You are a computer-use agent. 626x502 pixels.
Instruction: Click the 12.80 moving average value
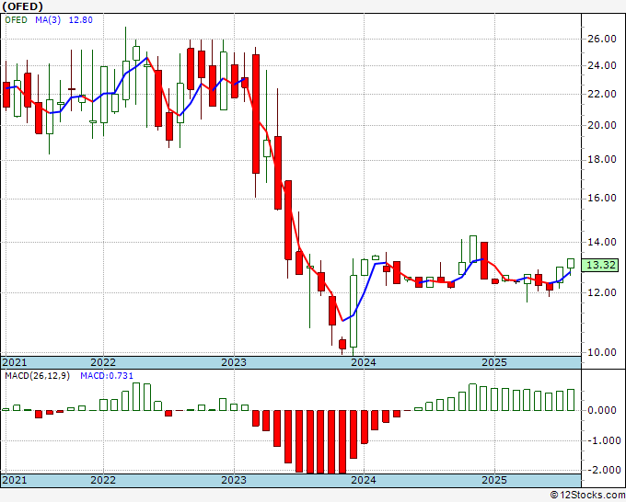(x=81, y=20)
